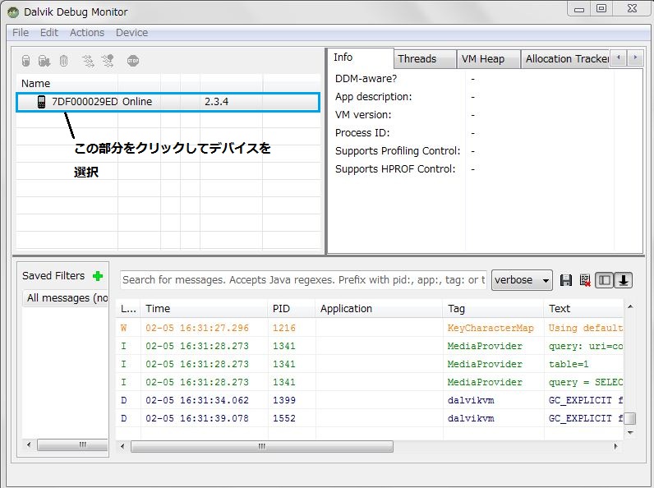Screen dimensions: 654x488
Task: Select the 7DF000029ED device row
Action: pos(168,102)
